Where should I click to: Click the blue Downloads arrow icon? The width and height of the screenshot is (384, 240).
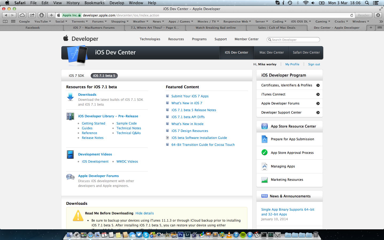pos(70,97)
